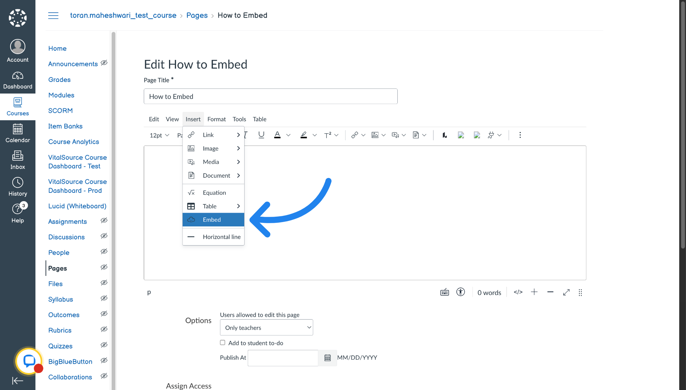The width and height of the screenshot is (686, 390).
Task: Open the document options dropdown arrow
Action: pos(424,135)
